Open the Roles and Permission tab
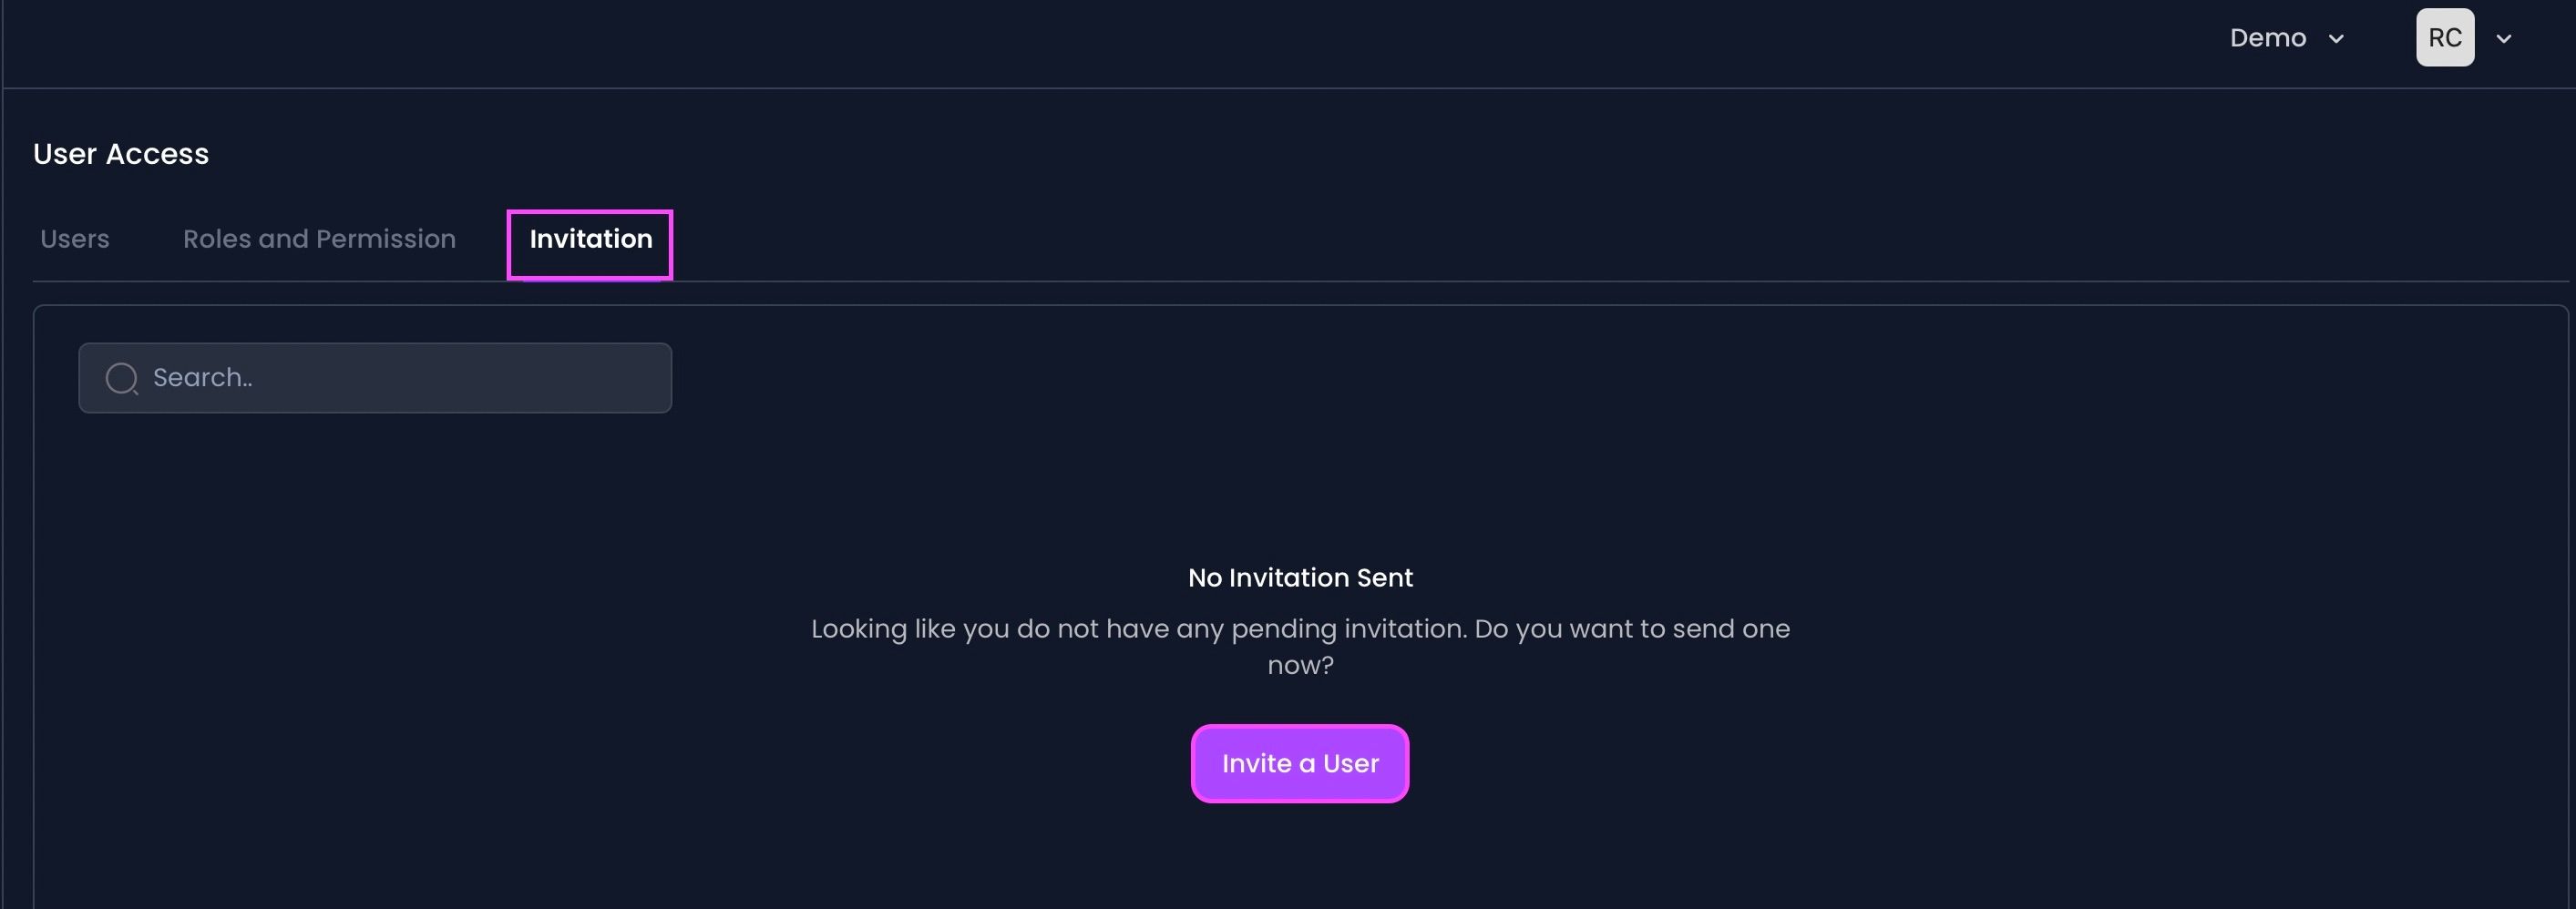 pos(319,239)
